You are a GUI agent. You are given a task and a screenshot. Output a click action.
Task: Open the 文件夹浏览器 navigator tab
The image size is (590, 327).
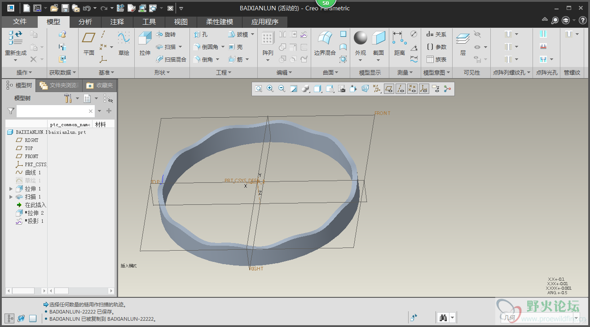(x=59, y=85)
